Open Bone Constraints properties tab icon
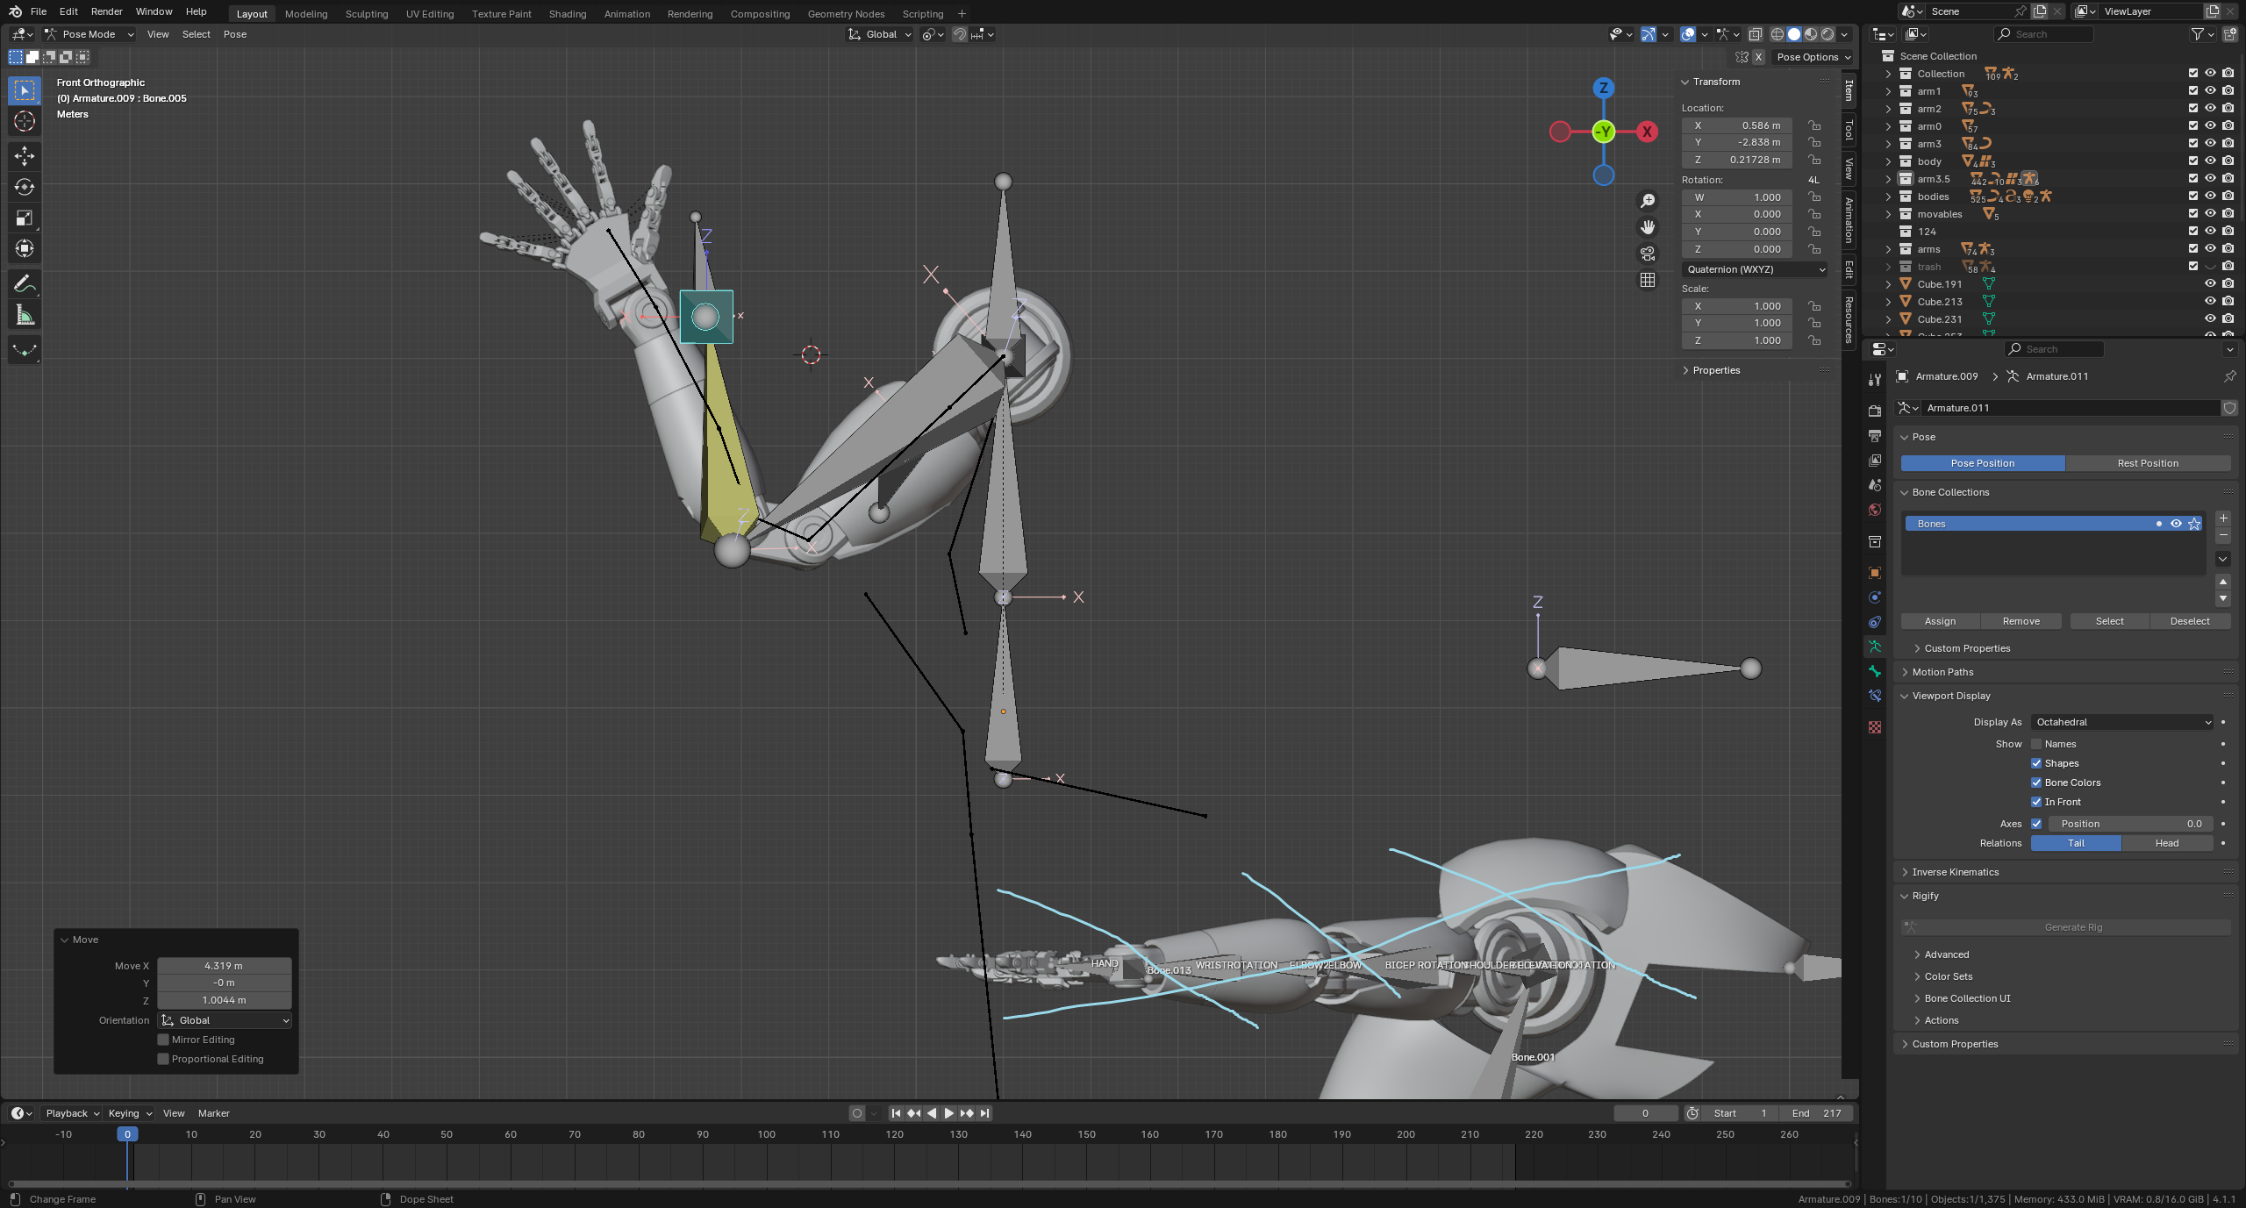Image resolution: width=2246 pixels, height=1208 pixels. (x=1875, y=696)
